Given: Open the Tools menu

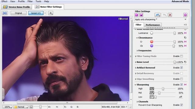Looking at the screenshot, I should pos(38,1).
